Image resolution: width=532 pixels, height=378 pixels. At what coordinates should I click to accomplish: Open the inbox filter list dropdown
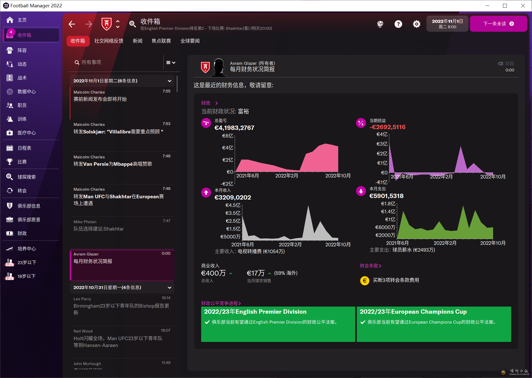pyautogui.click(x=171, y=63)
